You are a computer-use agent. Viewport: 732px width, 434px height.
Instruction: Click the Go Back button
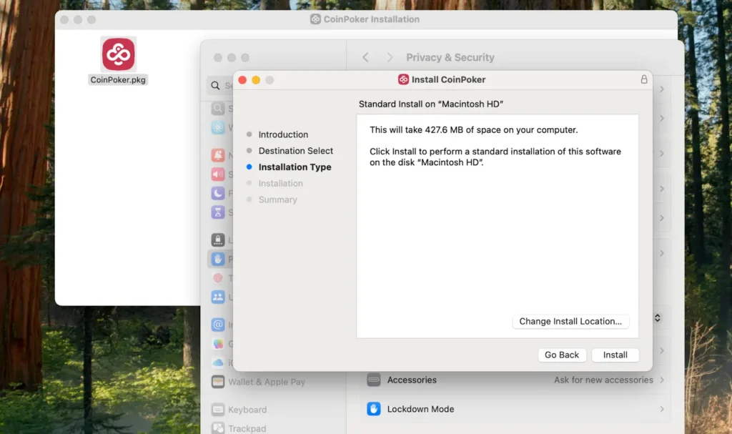click(x=562, y=355)
